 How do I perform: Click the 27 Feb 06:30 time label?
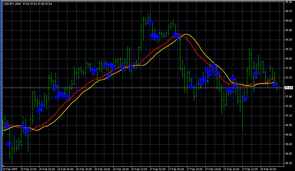click(176, 169)
